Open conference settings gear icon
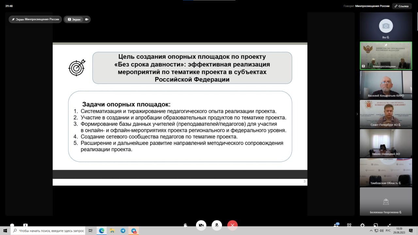The height and width of the screenshot is (235, 418). pyautogui.click(x=362, y=225)
